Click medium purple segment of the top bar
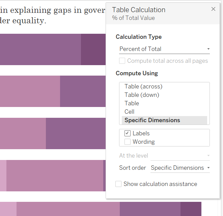This screenshot has width=223, height=216. coord(40,49)
